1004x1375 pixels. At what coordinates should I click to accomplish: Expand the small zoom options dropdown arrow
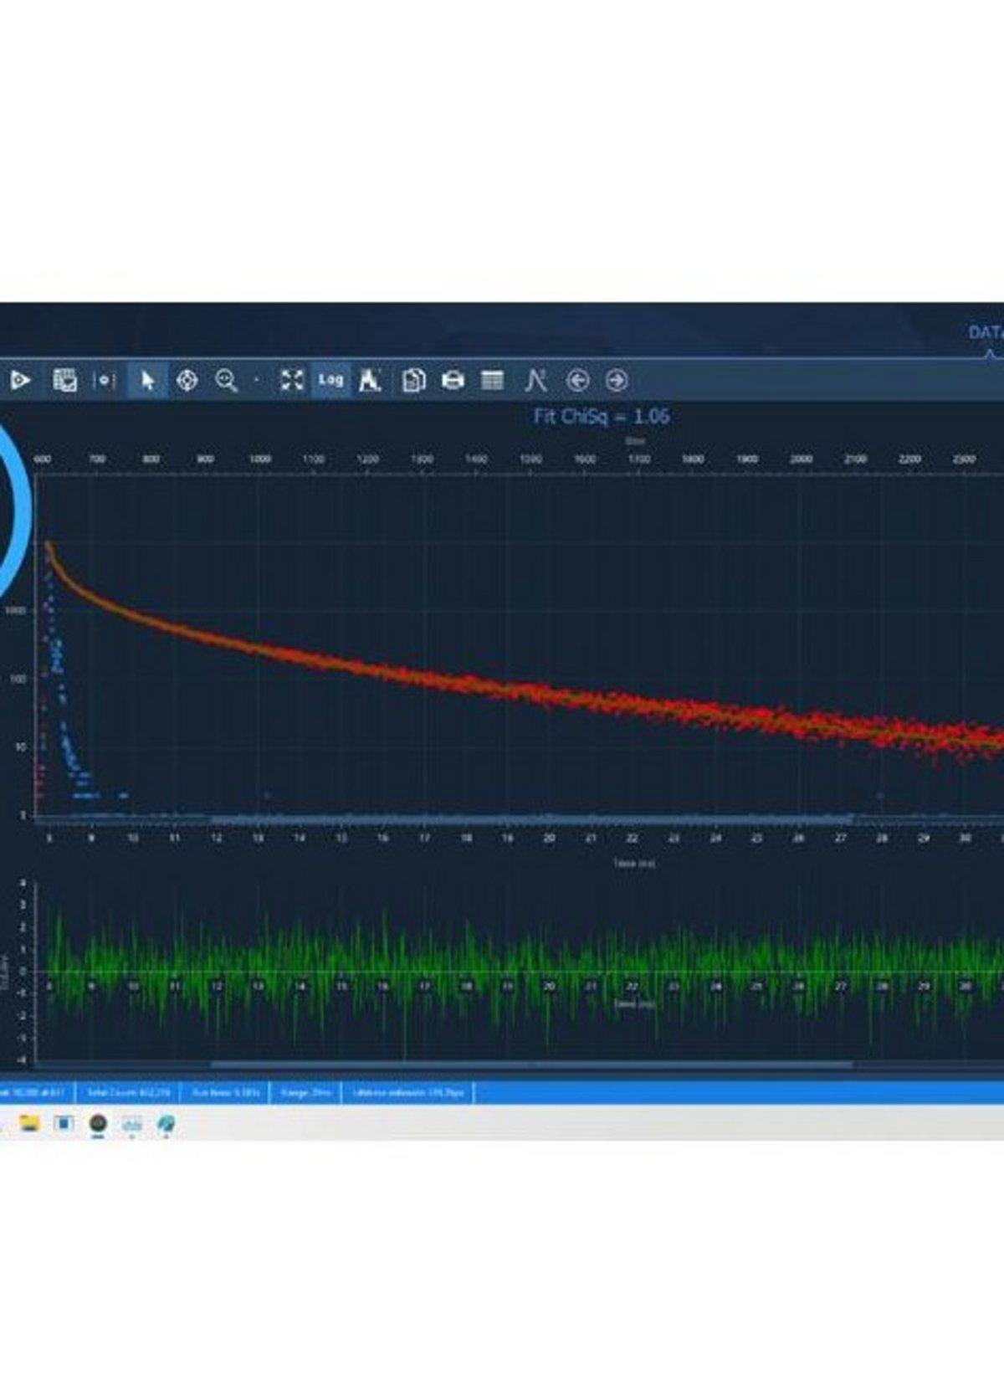click(256, 381)
